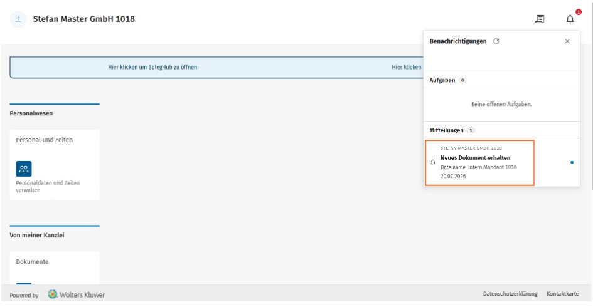
Task: Open the Kontaktkarte link
Action: pyautogui.click(x=562, y=294)
